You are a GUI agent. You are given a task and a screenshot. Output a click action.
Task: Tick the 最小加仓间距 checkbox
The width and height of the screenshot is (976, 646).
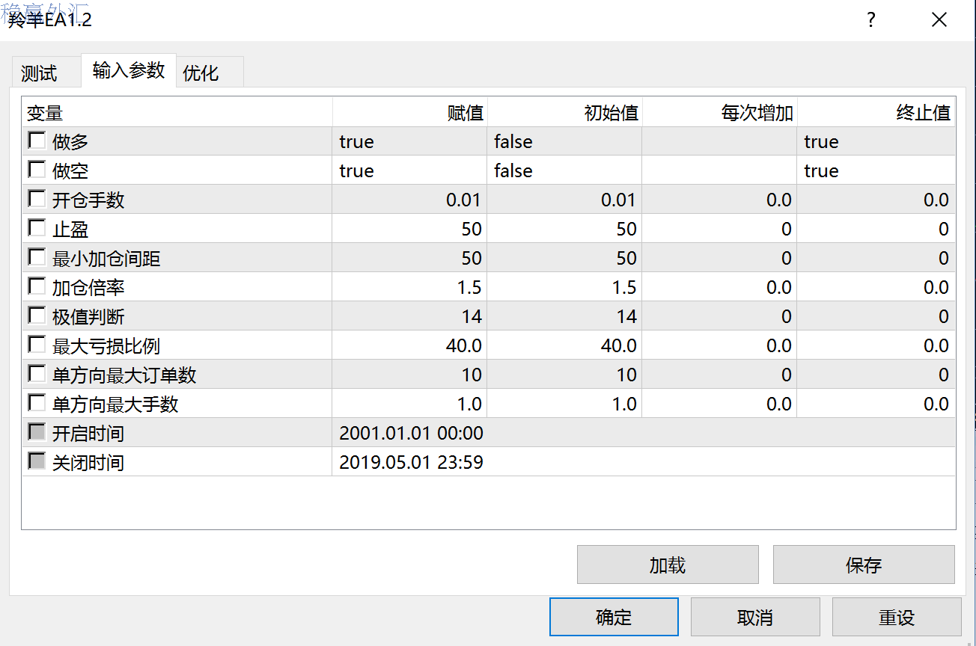click(37, 257)
